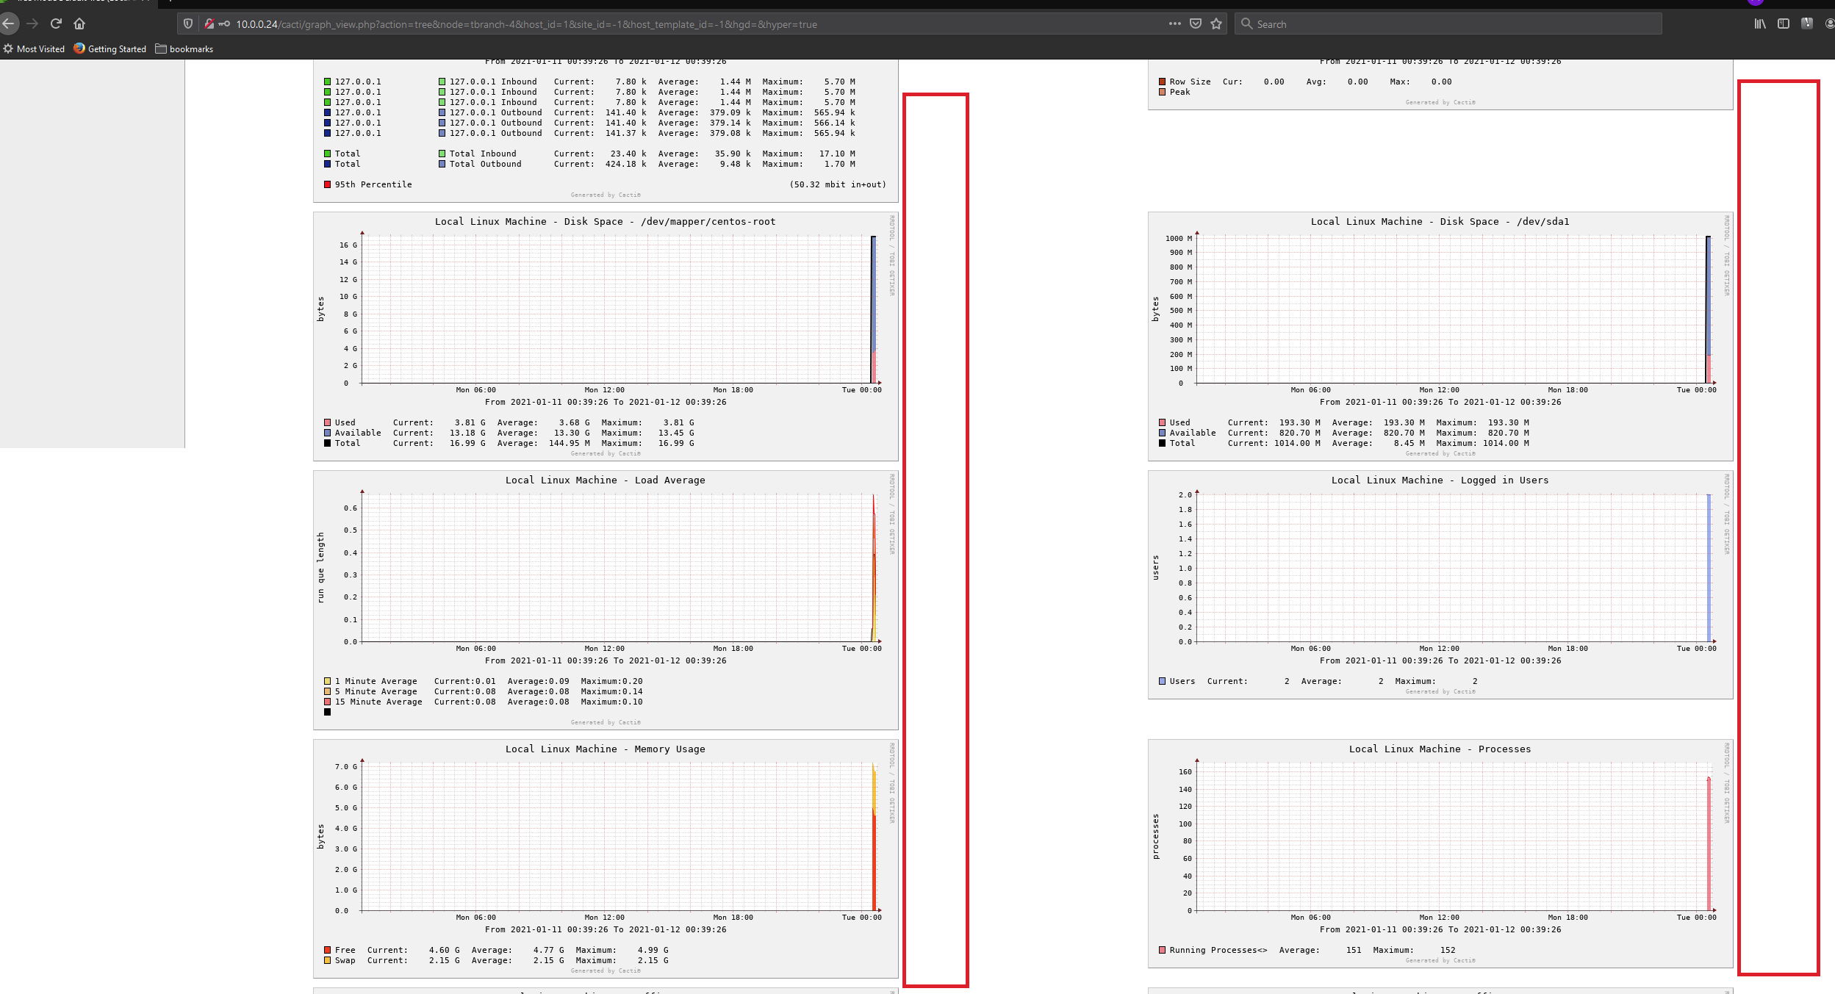Open the blocked content notice in address bar
Image resolution: width=1835 pixels, height=994 pixels.
pyautogui.click(x=209, y=24)
